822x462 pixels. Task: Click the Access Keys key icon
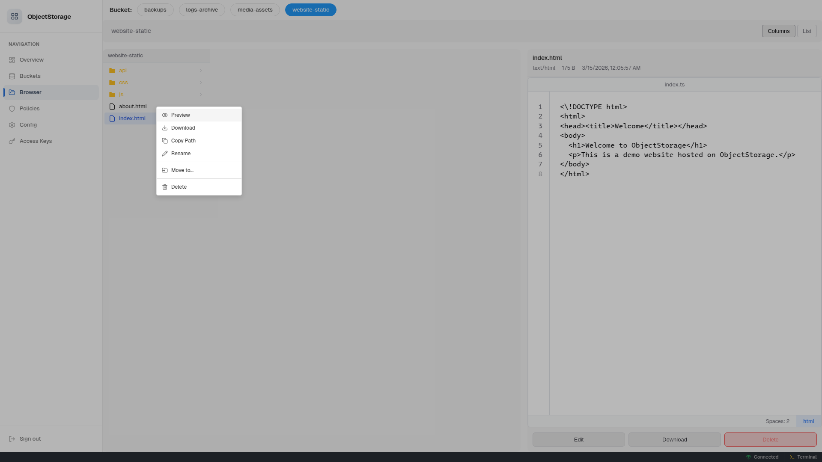(12, 141)
